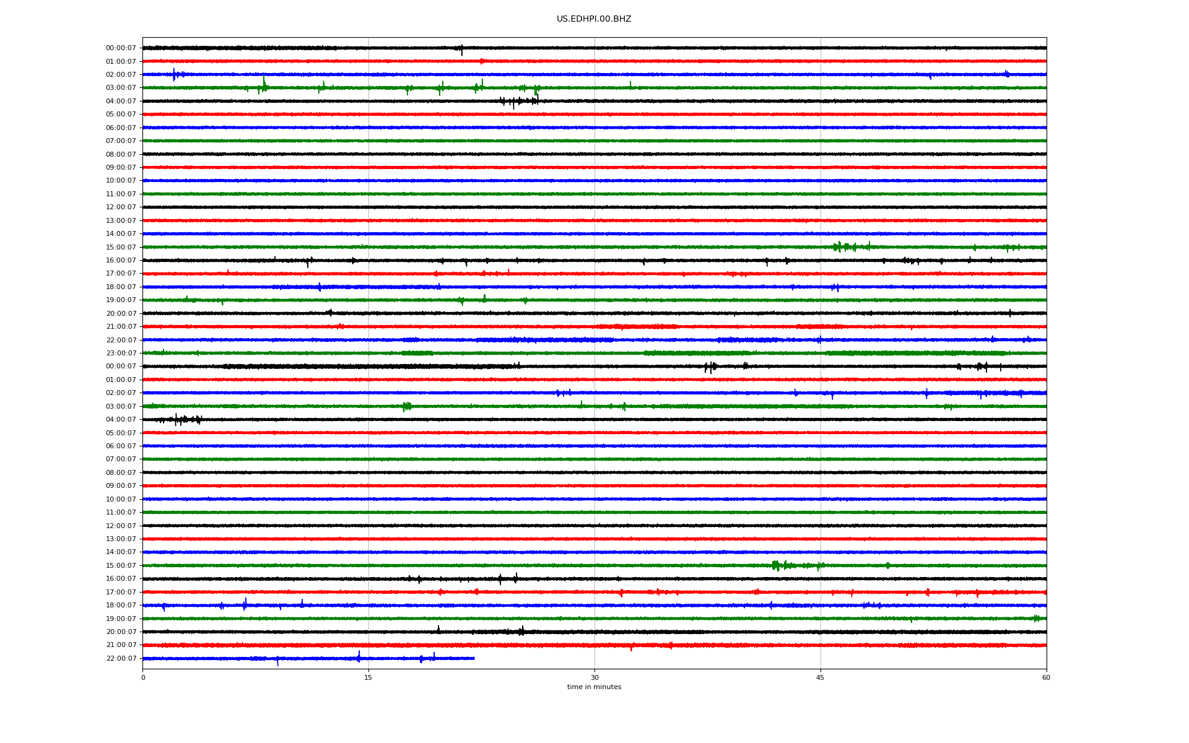This screenshot has width=1189, height=743.
Task: Click the US.EDHPI.00.BHZ plot title
Action: (x=593, y=19)
